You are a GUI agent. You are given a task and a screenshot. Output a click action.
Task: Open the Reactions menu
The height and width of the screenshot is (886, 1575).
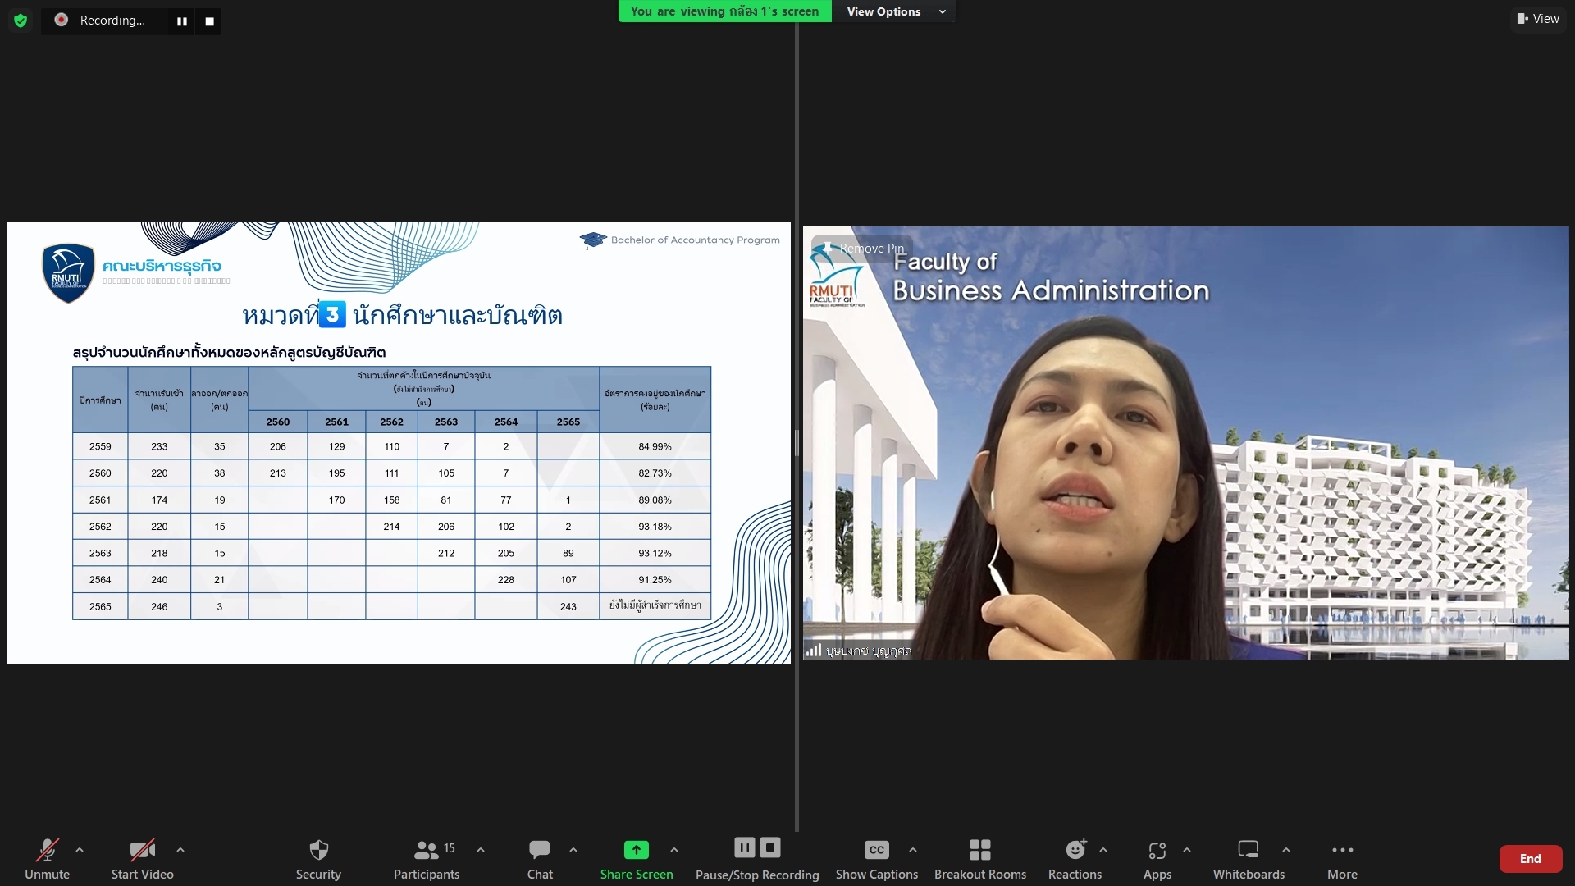(1075, 859)
